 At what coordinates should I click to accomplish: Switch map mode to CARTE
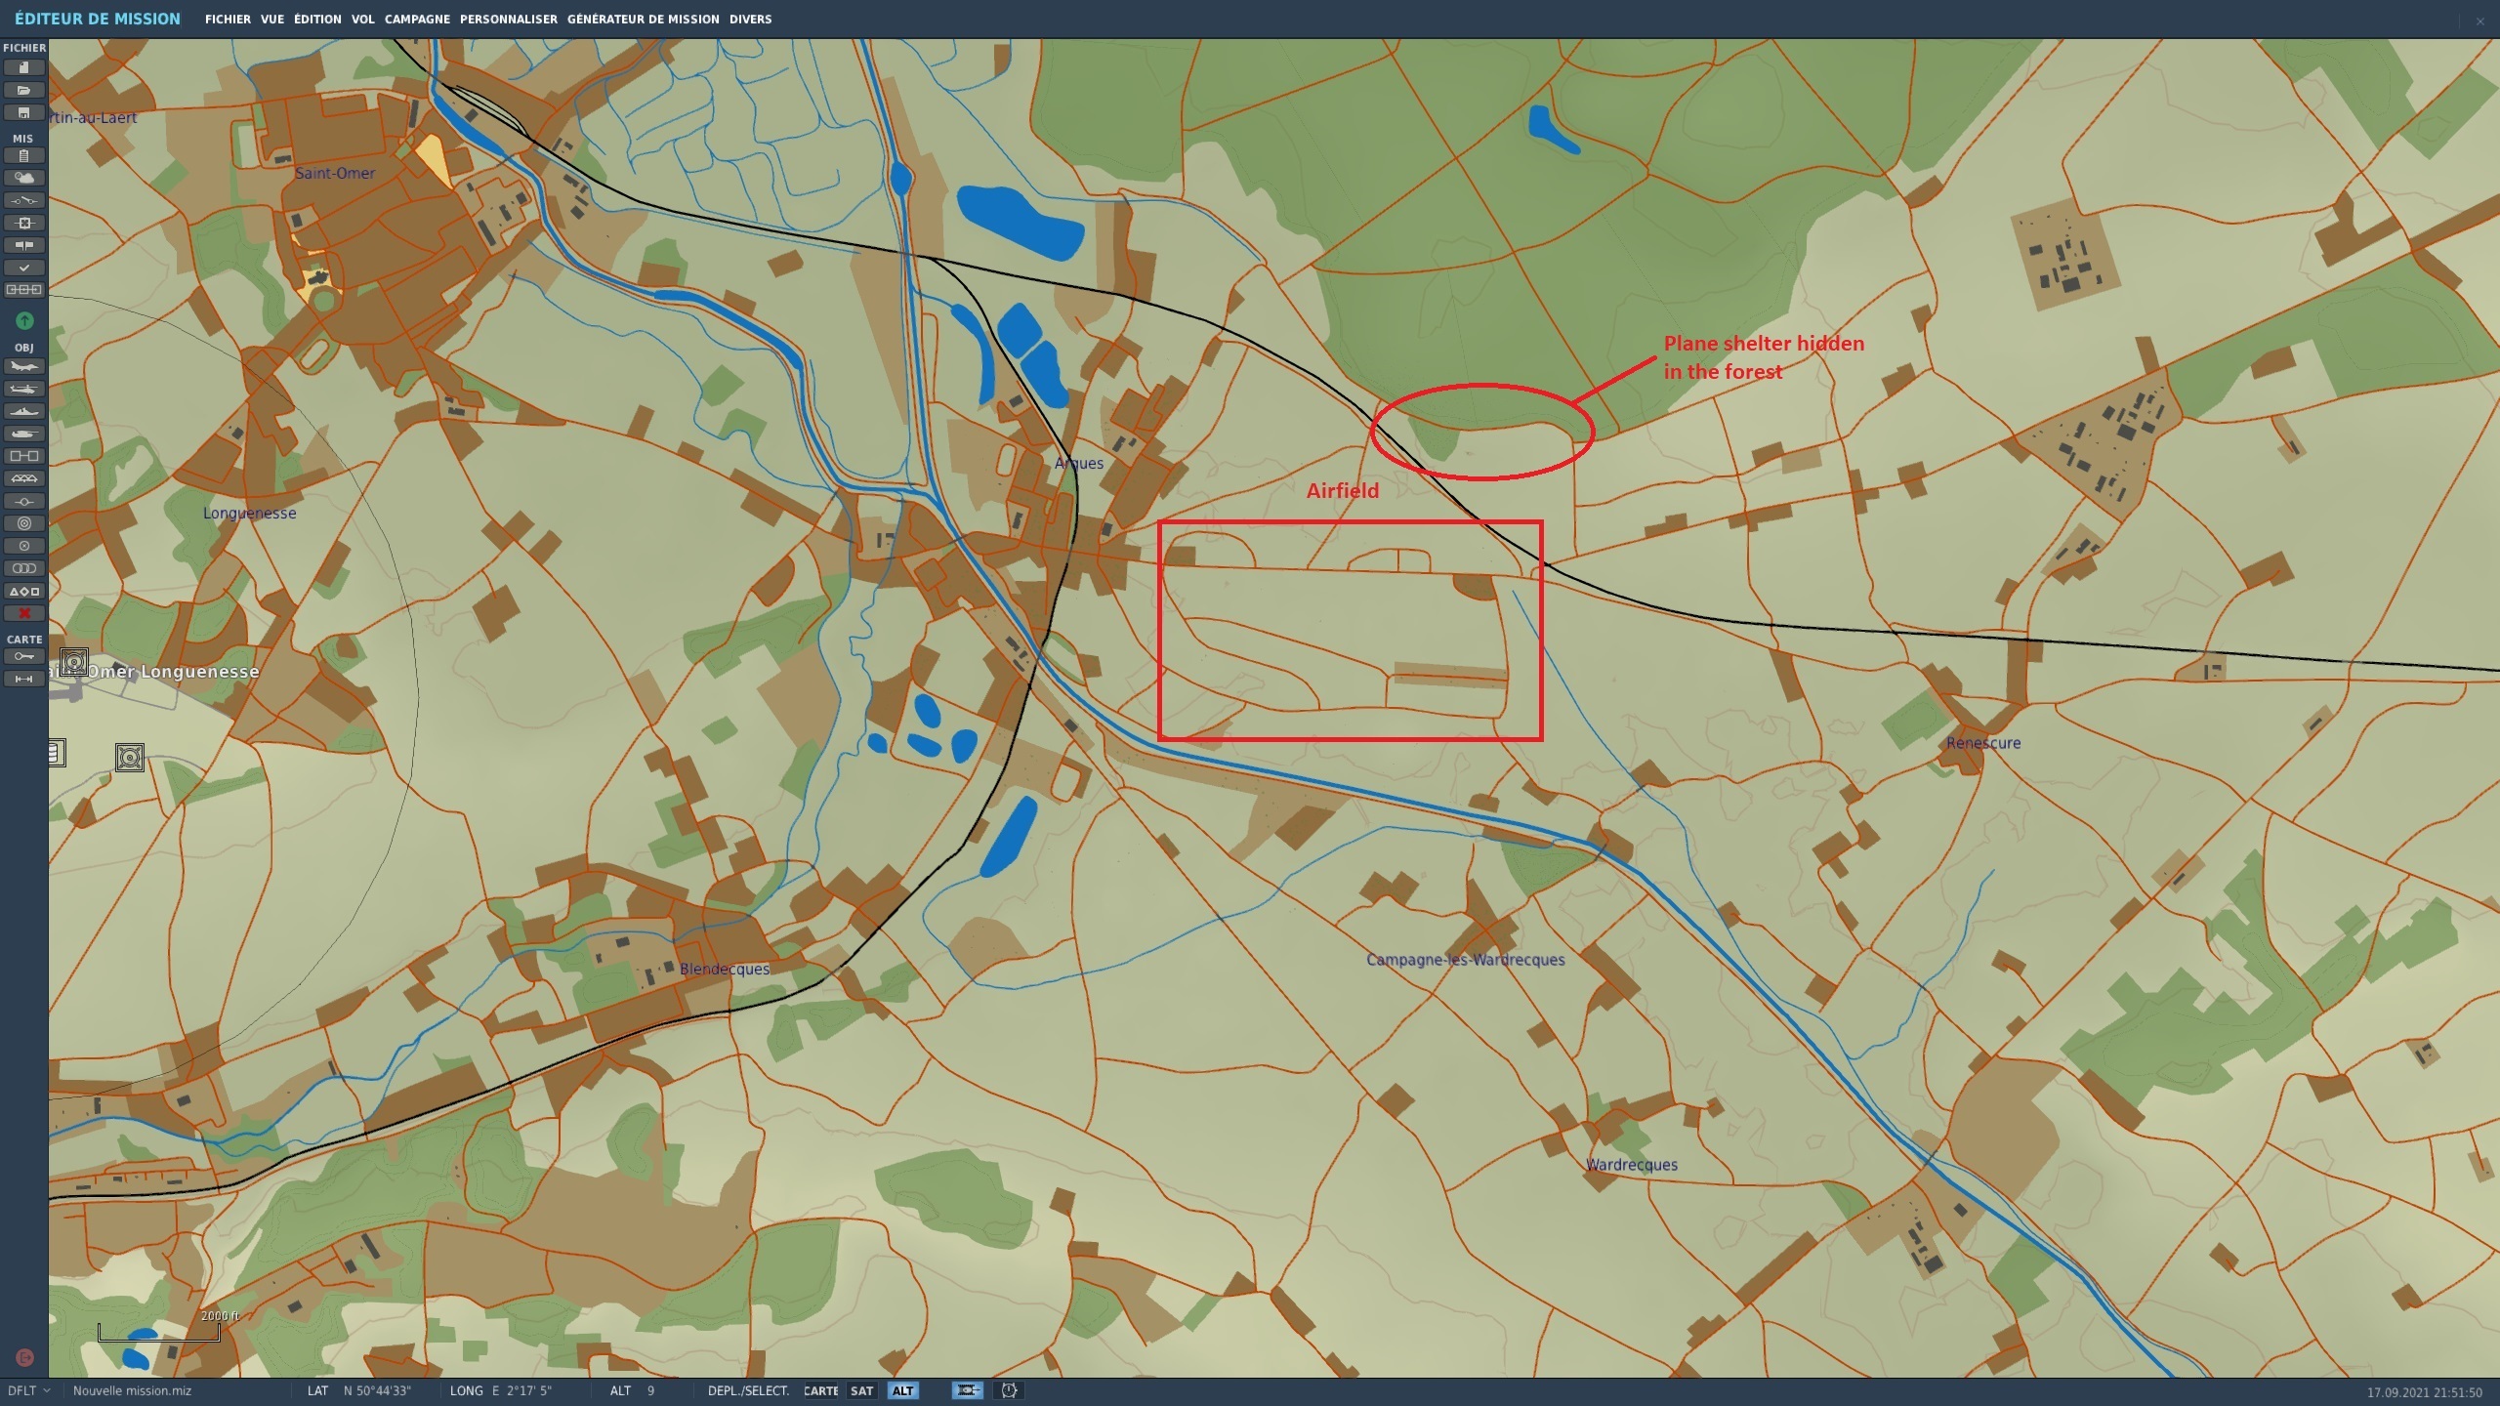[820, 1391]
